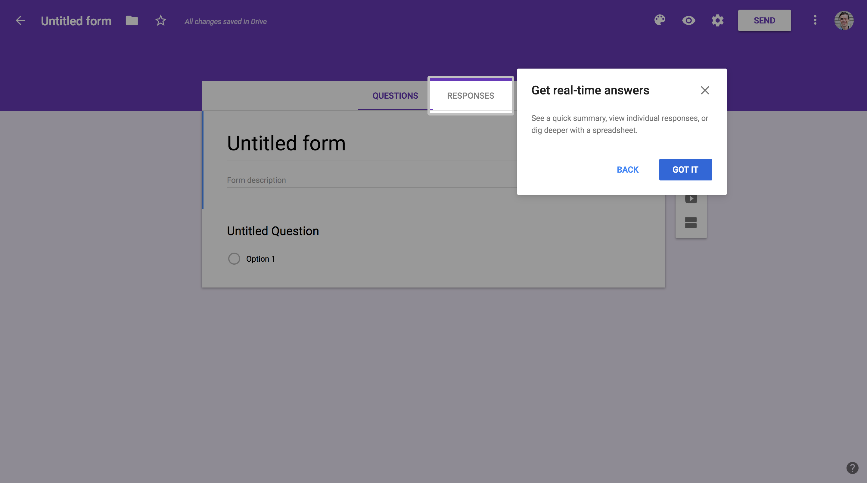Select the Option 1 radio button
The height and width of the screenshot is (483, 867).
click(234, 259)
